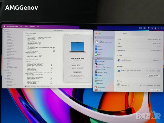Screen dimensions: 164x123
Task: Click the Display Settings… button
Action: [154, 75]
